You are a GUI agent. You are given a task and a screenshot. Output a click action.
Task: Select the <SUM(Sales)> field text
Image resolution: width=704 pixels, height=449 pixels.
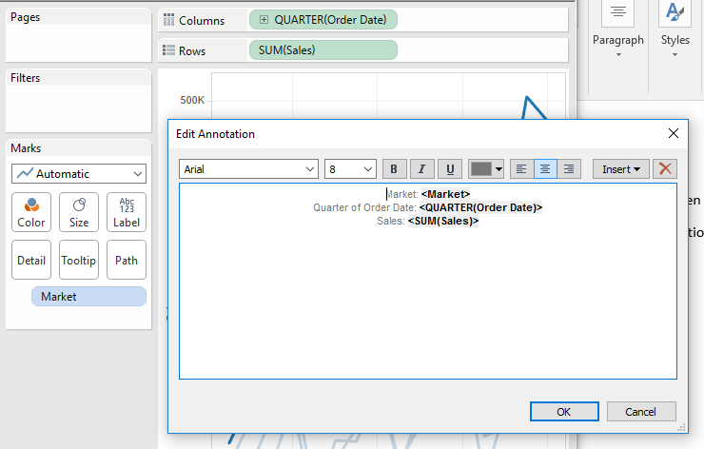coord(443,221)
